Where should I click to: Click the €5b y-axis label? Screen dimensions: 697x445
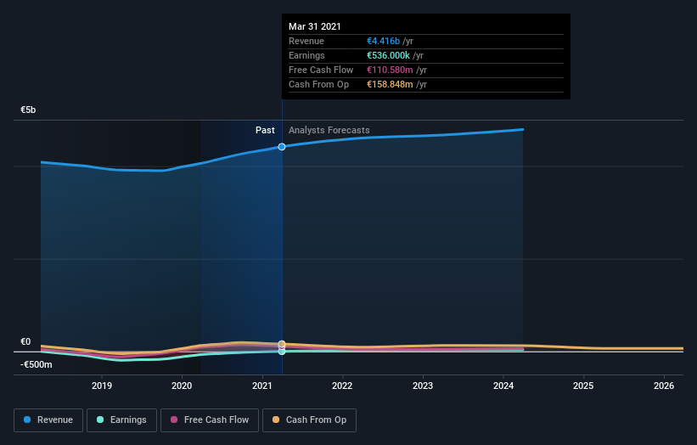[28, 110]
